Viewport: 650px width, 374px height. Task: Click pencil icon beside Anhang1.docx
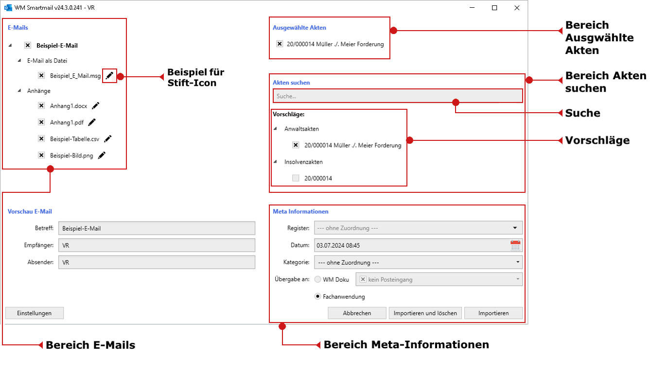click(x=96, y=106)
